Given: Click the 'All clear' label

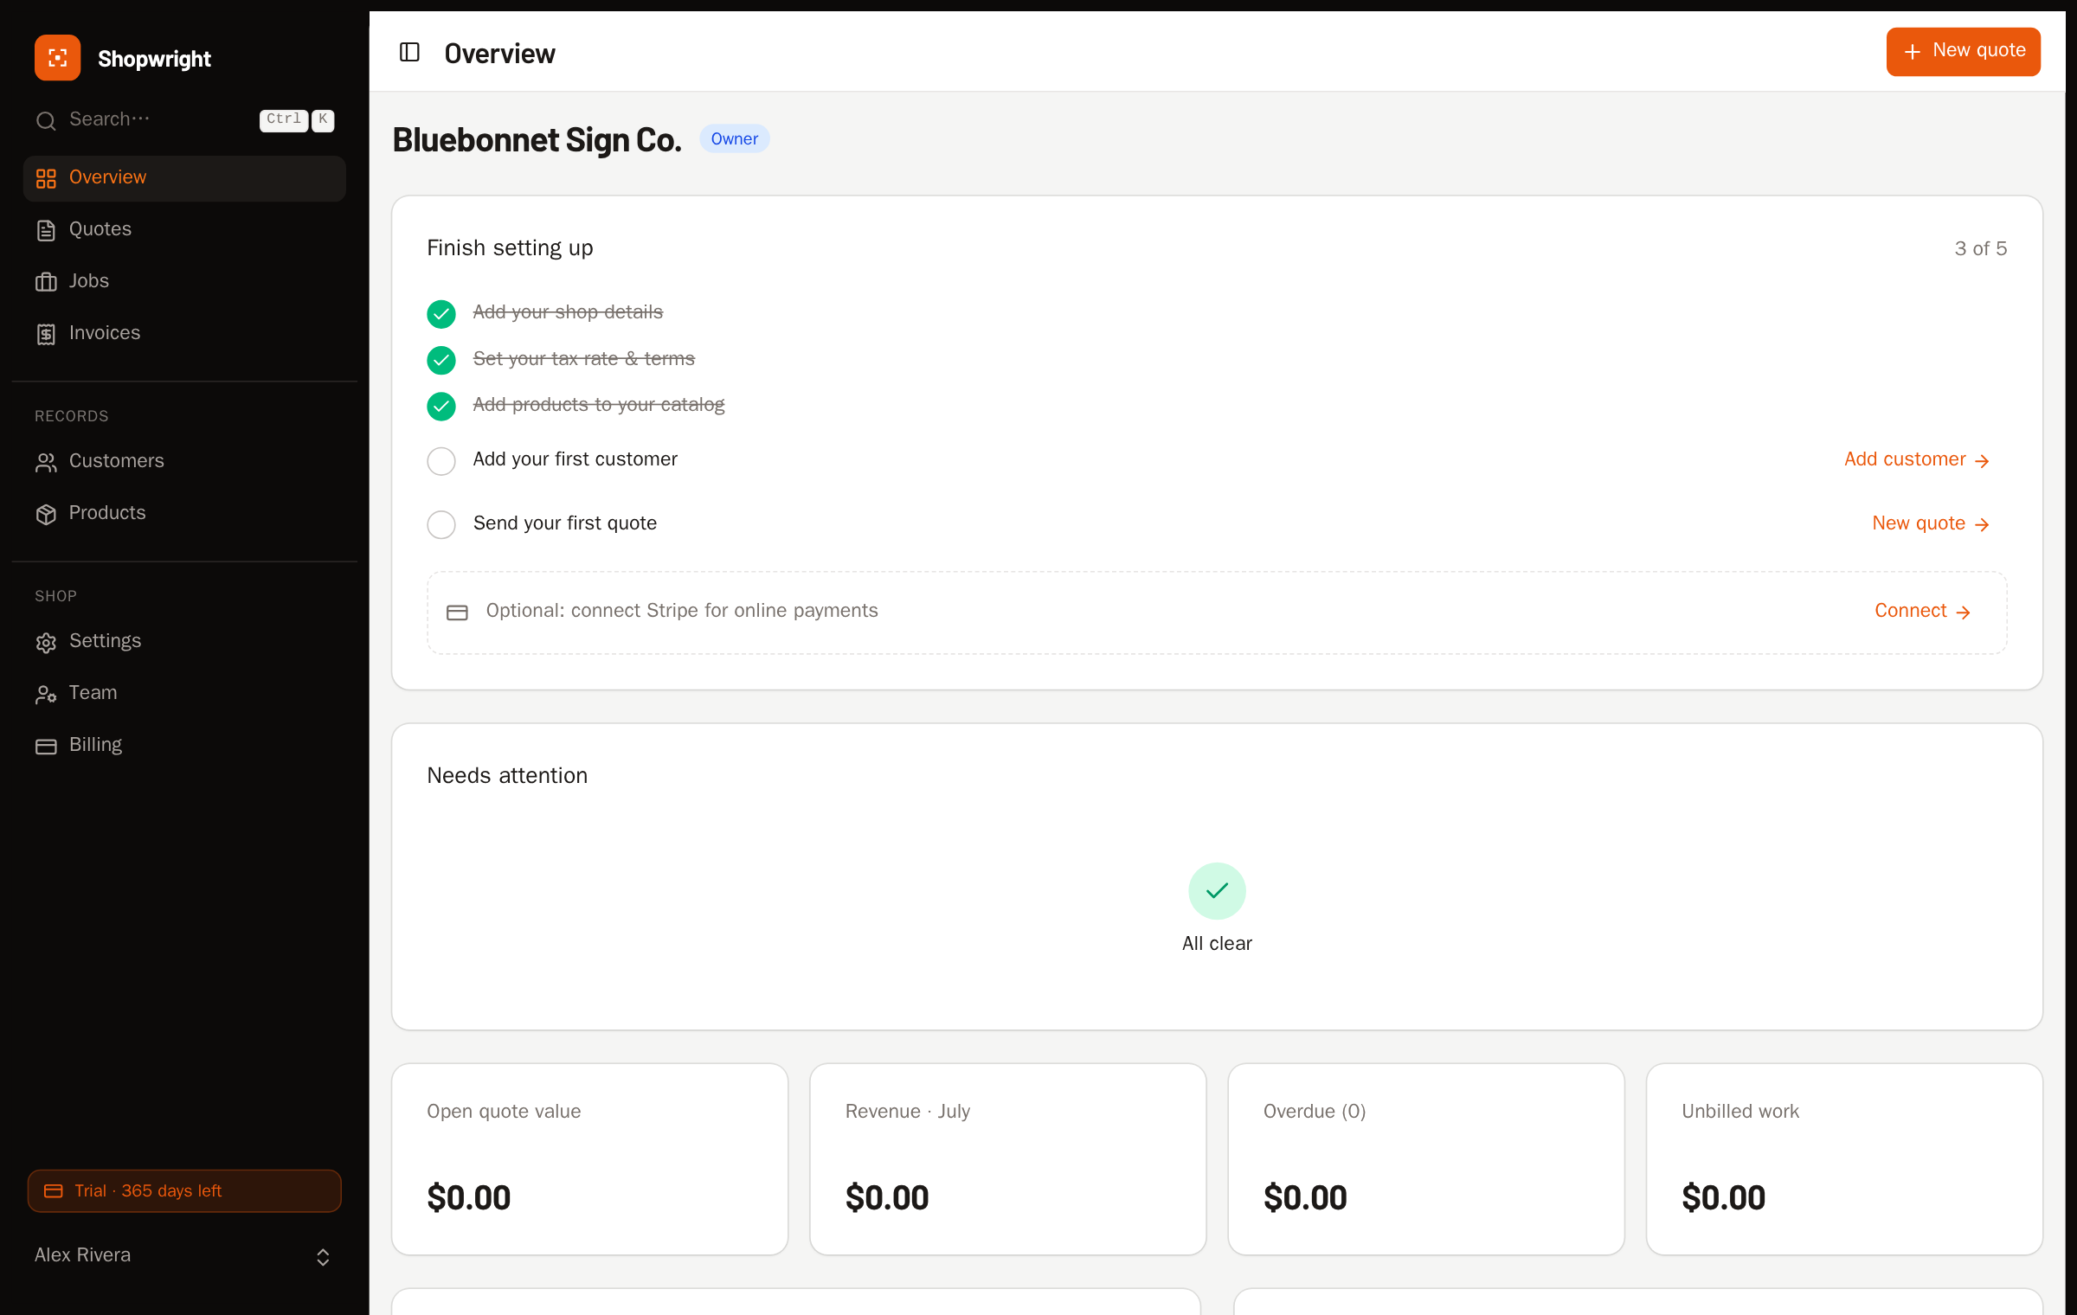Looking at the screenshot, I should tap(1217, 944).
